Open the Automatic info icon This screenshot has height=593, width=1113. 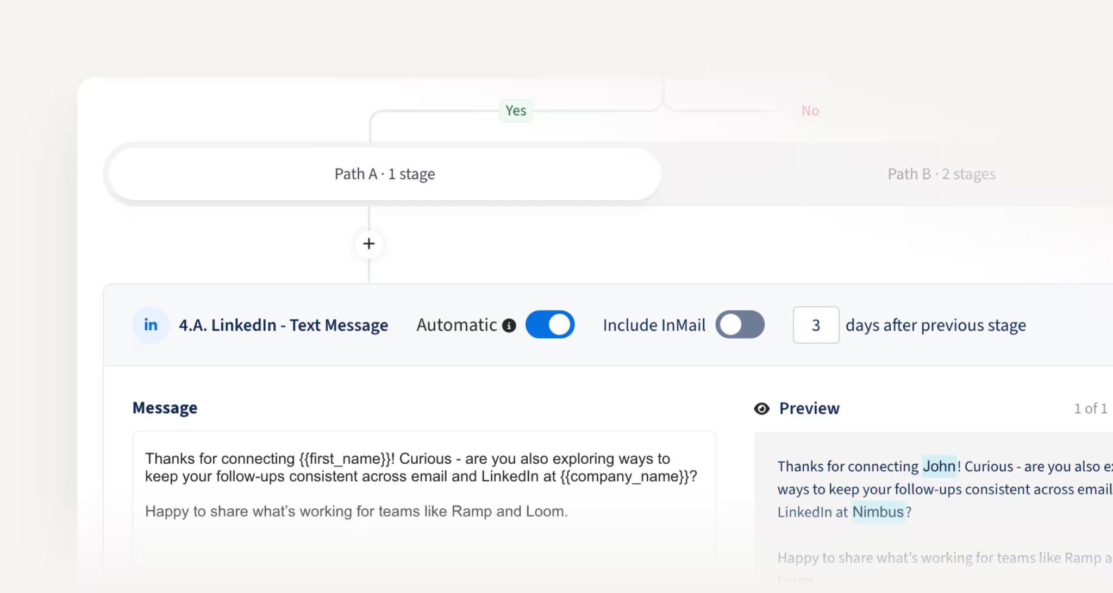(509, 325)
